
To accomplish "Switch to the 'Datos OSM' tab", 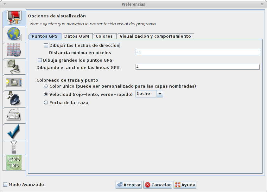I will pos(76,36).
